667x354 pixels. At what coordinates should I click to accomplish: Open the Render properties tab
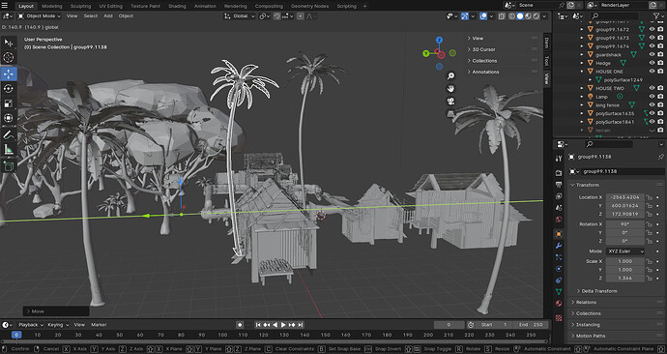pos(559,173)
